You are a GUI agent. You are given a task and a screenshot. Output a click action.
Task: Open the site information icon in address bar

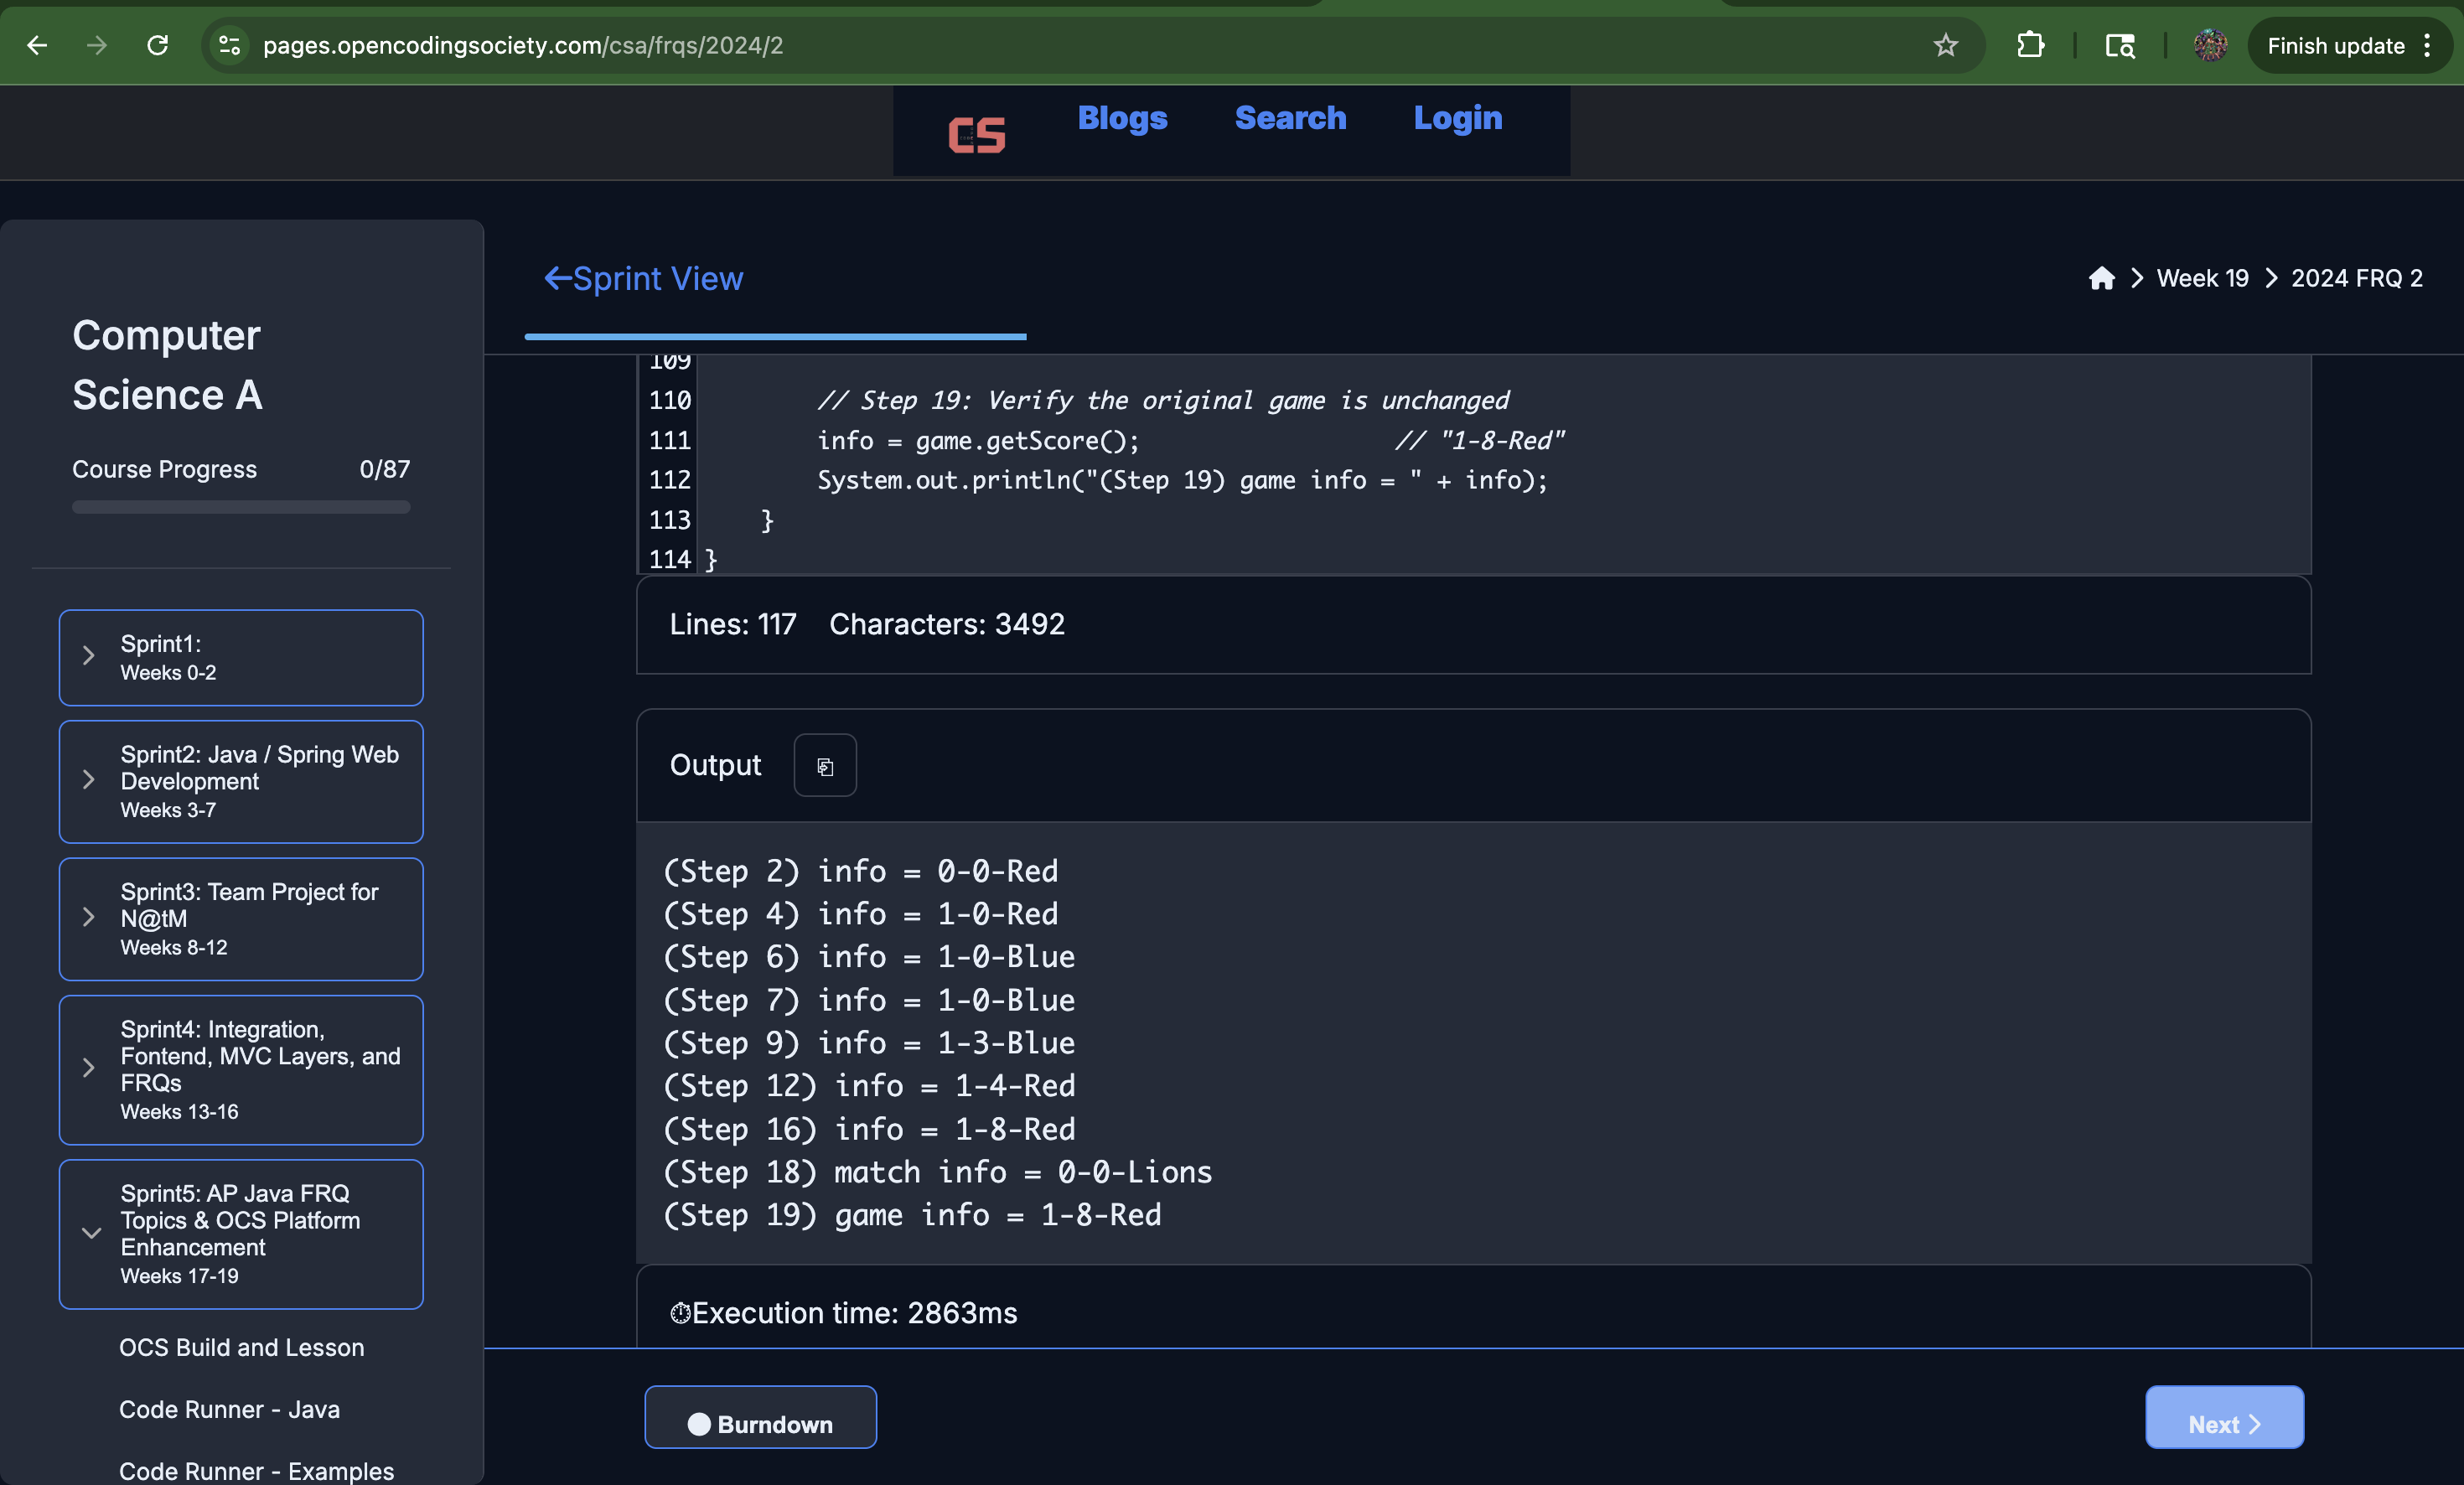click(x=230, y=45)
